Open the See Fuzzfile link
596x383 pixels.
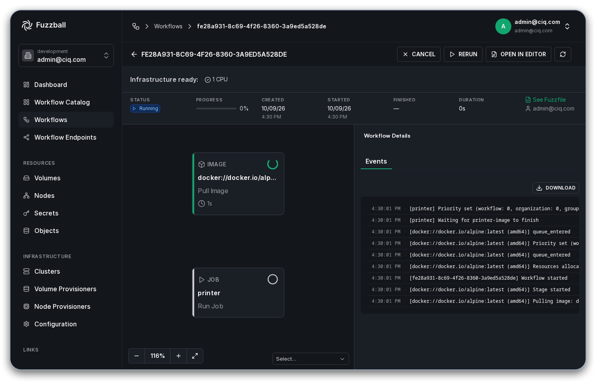(x=546, y=100)
